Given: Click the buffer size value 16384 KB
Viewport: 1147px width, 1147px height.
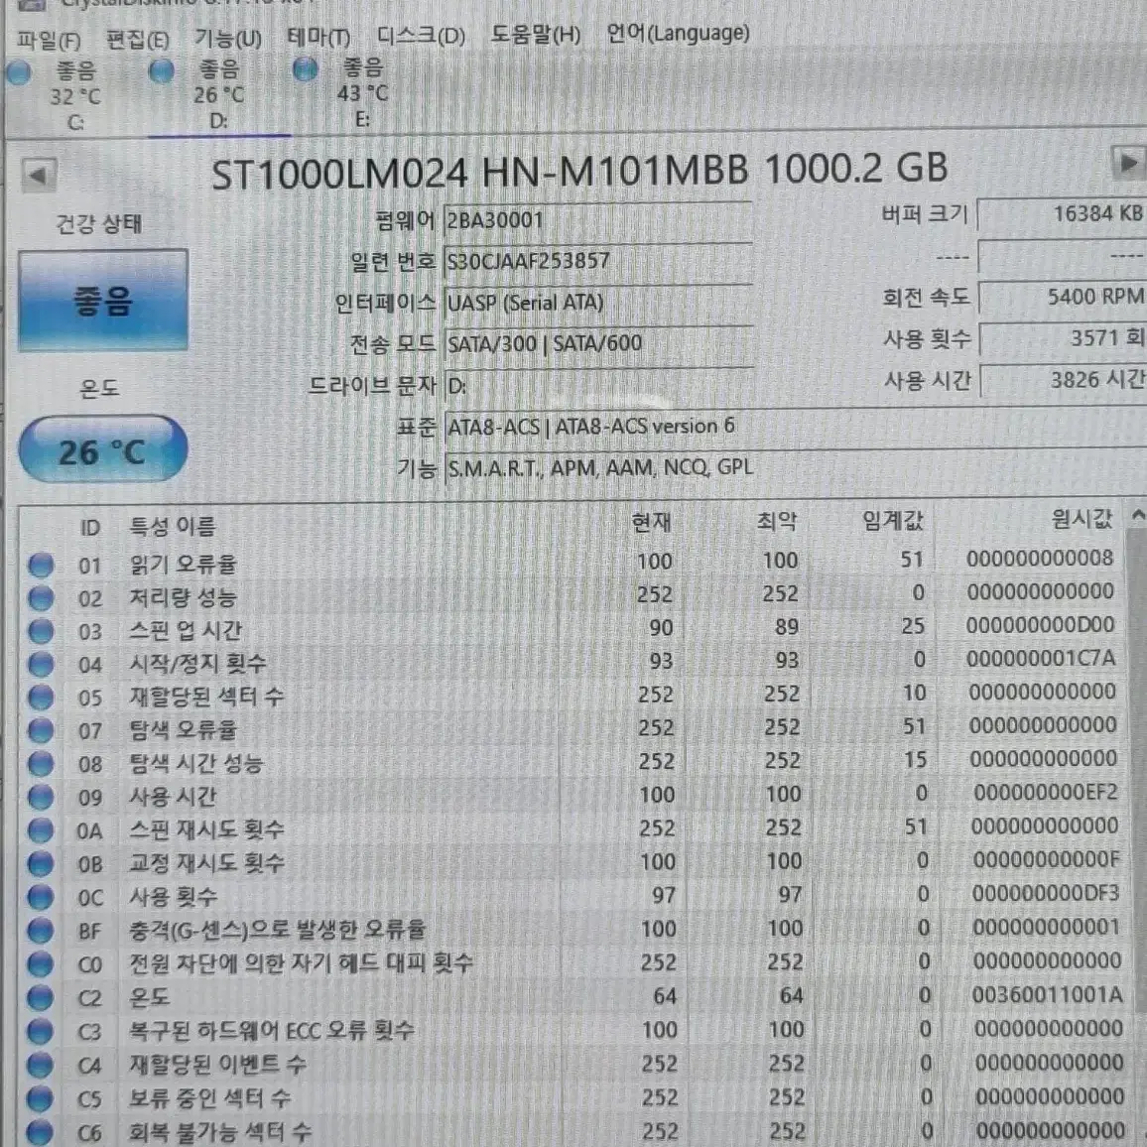Looking at the screenshot, I should [1062, 213].
